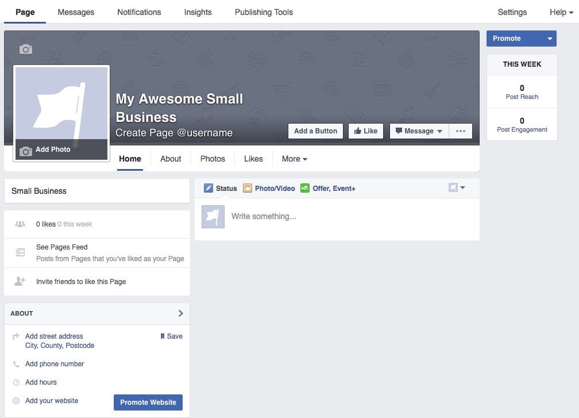Click the 0 likes text
Viewport: 579px width, 418px height.
click(46, 224)
